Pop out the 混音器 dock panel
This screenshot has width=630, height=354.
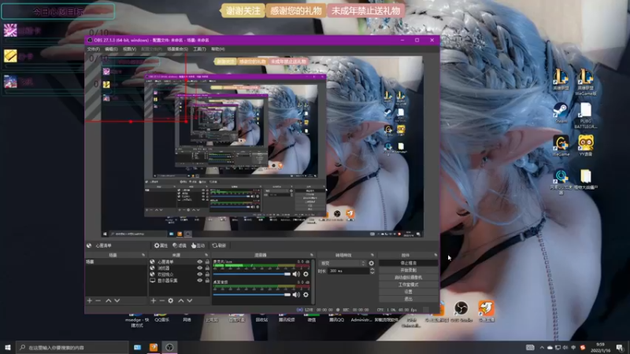[x=311, y=255]
